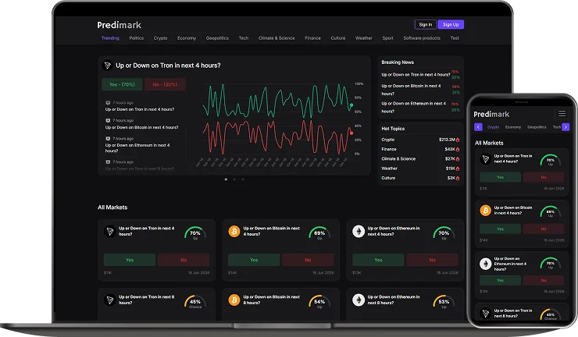Click the fire icon next to $42K

point(458,150)
